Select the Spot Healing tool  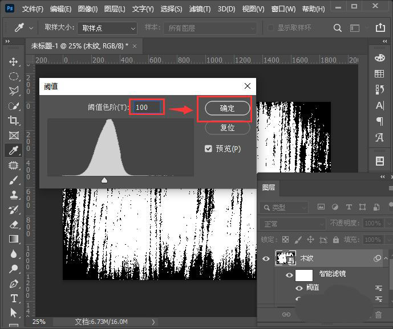pyautogui.click(x=13, y=165)
